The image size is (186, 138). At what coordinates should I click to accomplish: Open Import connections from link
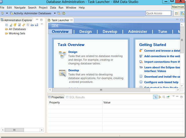(x=162, y=62)
